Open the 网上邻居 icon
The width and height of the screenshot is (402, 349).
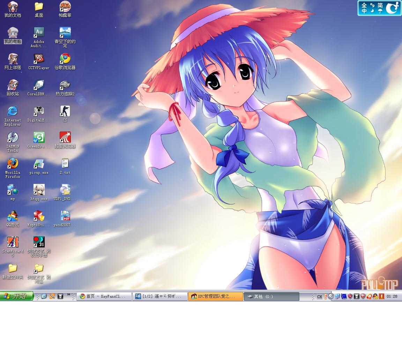click(x=13, y=62)
